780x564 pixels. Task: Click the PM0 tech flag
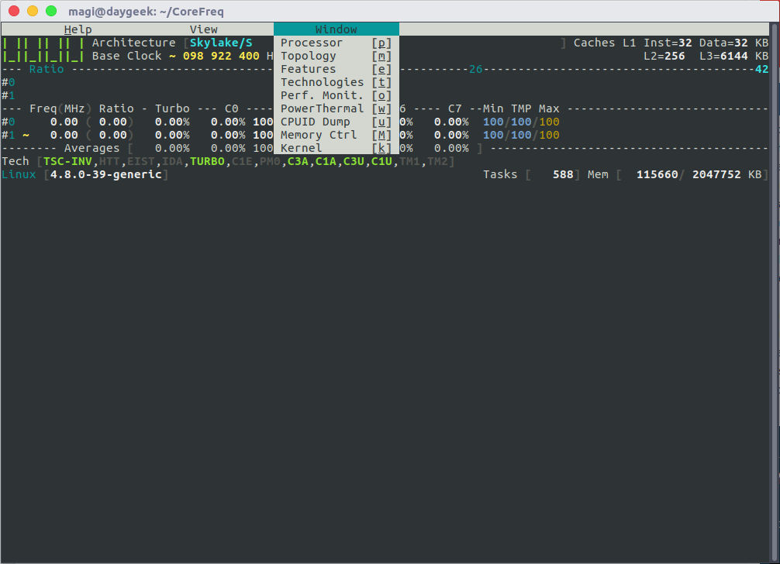tap(270, 161)
